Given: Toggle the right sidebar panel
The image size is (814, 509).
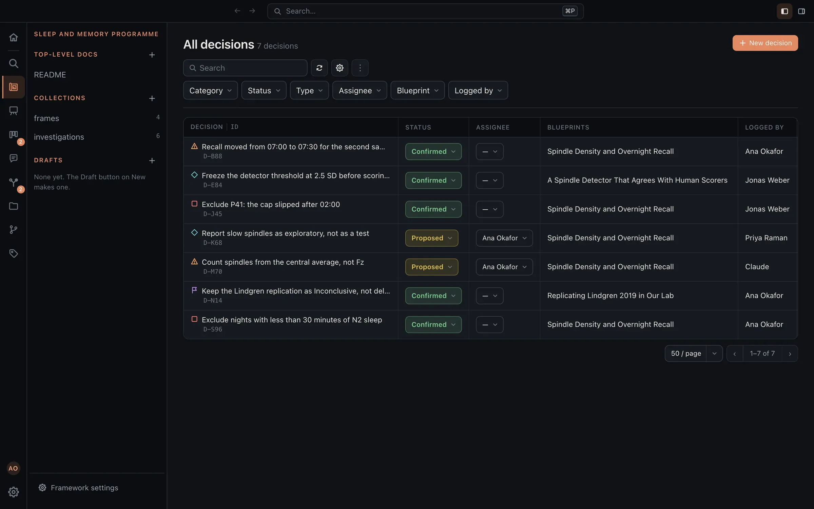Looking at the screenshot, I should pos(801,11).
